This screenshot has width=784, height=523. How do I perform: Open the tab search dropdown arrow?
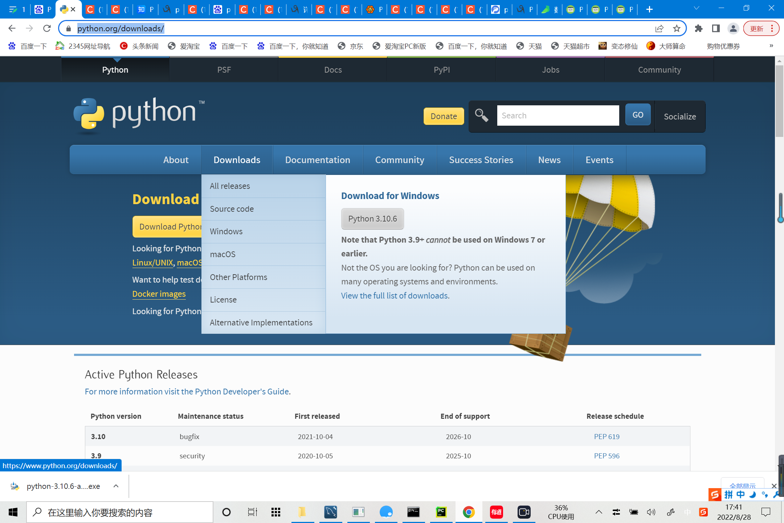697,9
